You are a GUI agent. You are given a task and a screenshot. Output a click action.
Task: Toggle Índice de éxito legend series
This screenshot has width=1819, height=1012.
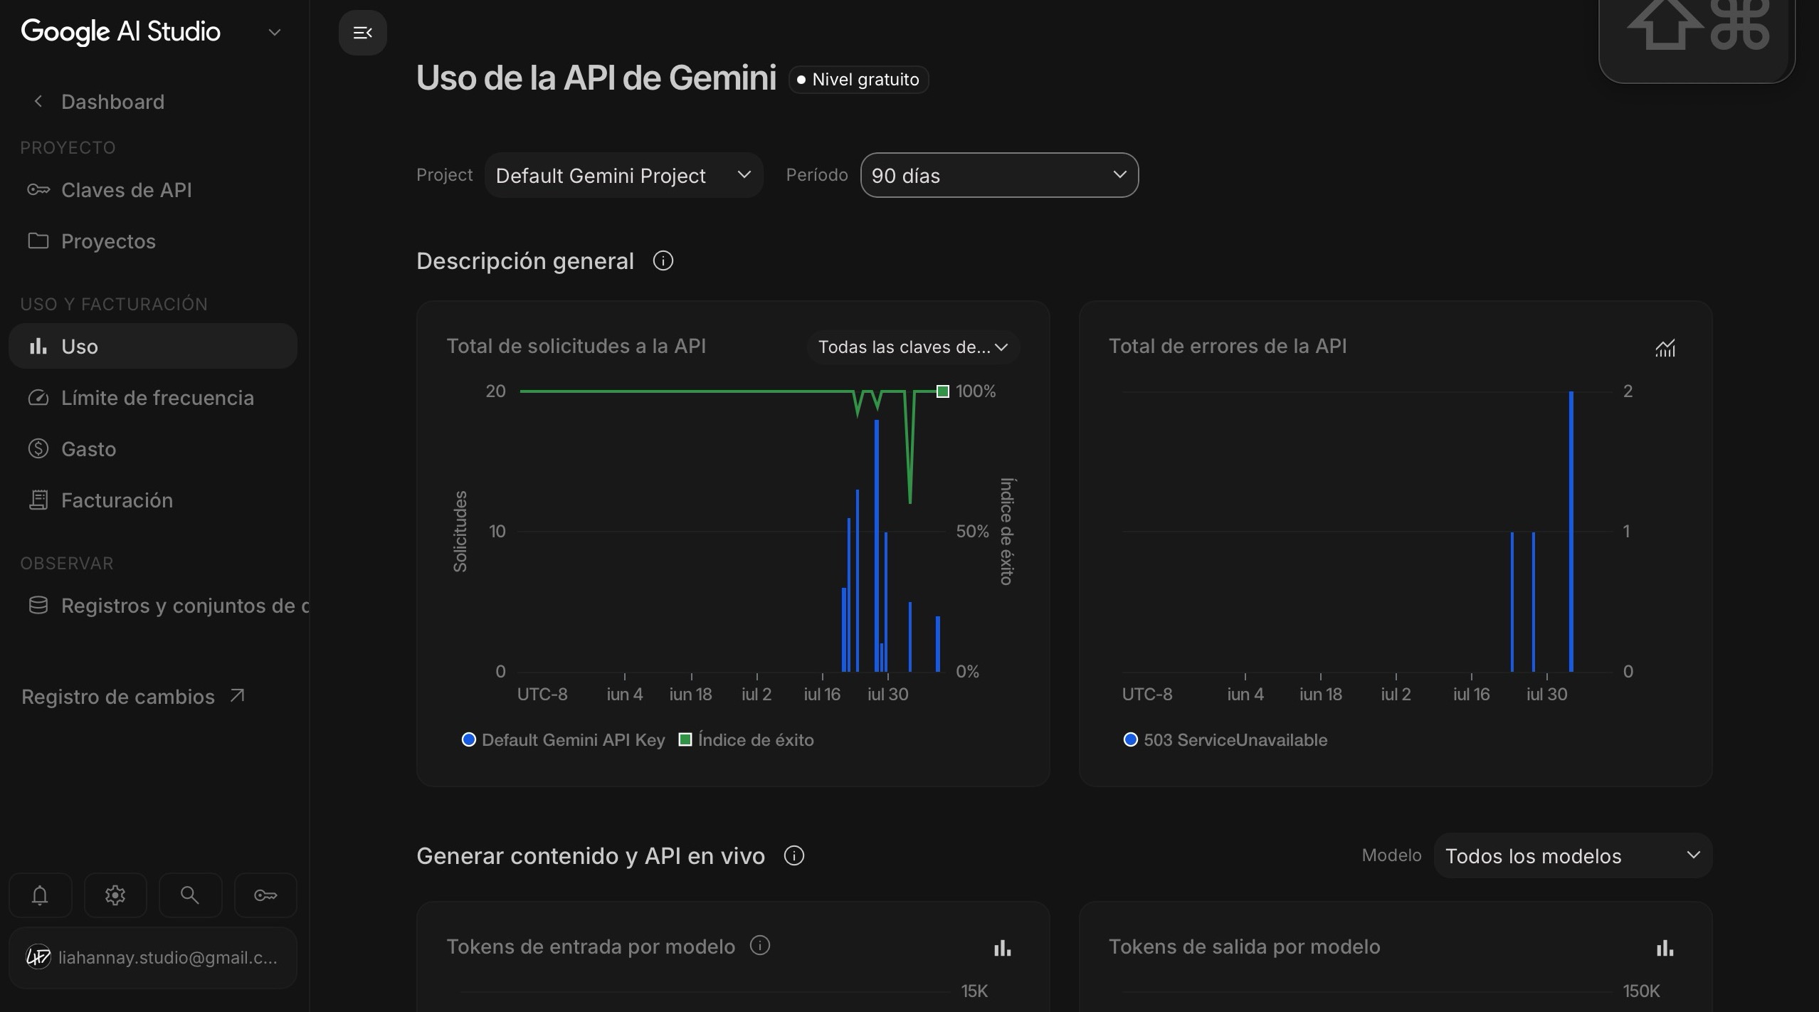click(x=746, y=740)
